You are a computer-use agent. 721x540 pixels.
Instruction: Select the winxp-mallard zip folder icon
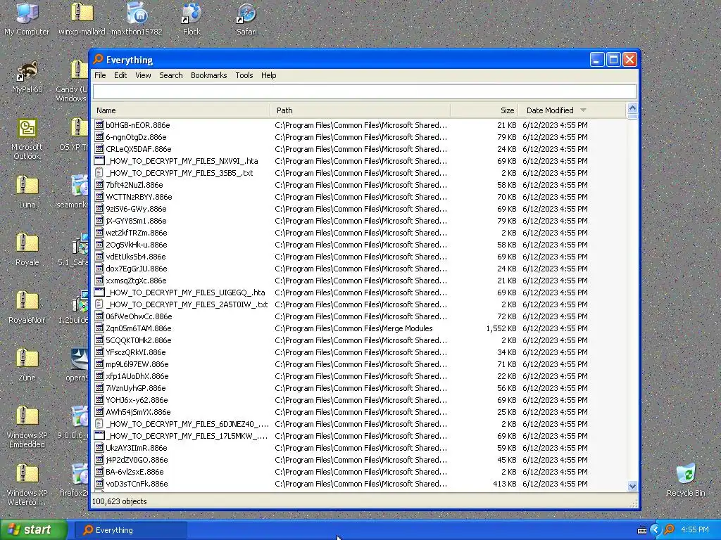82,13
